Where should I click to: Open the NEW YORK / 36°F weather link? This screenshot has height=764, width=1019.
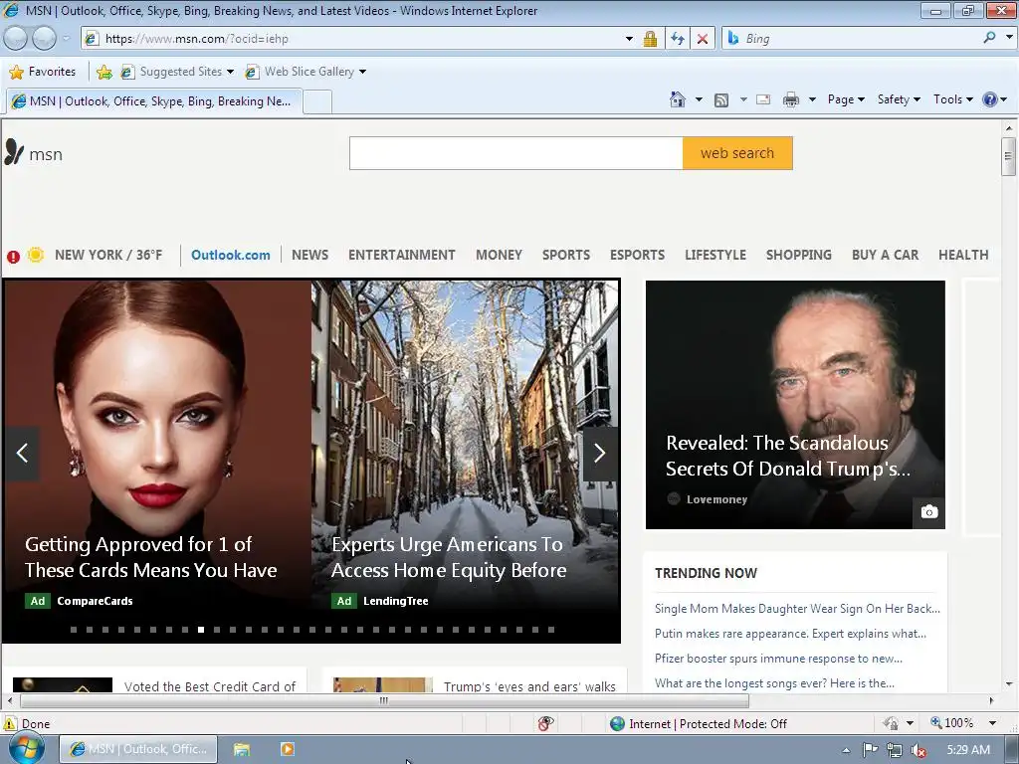[108, 255]
